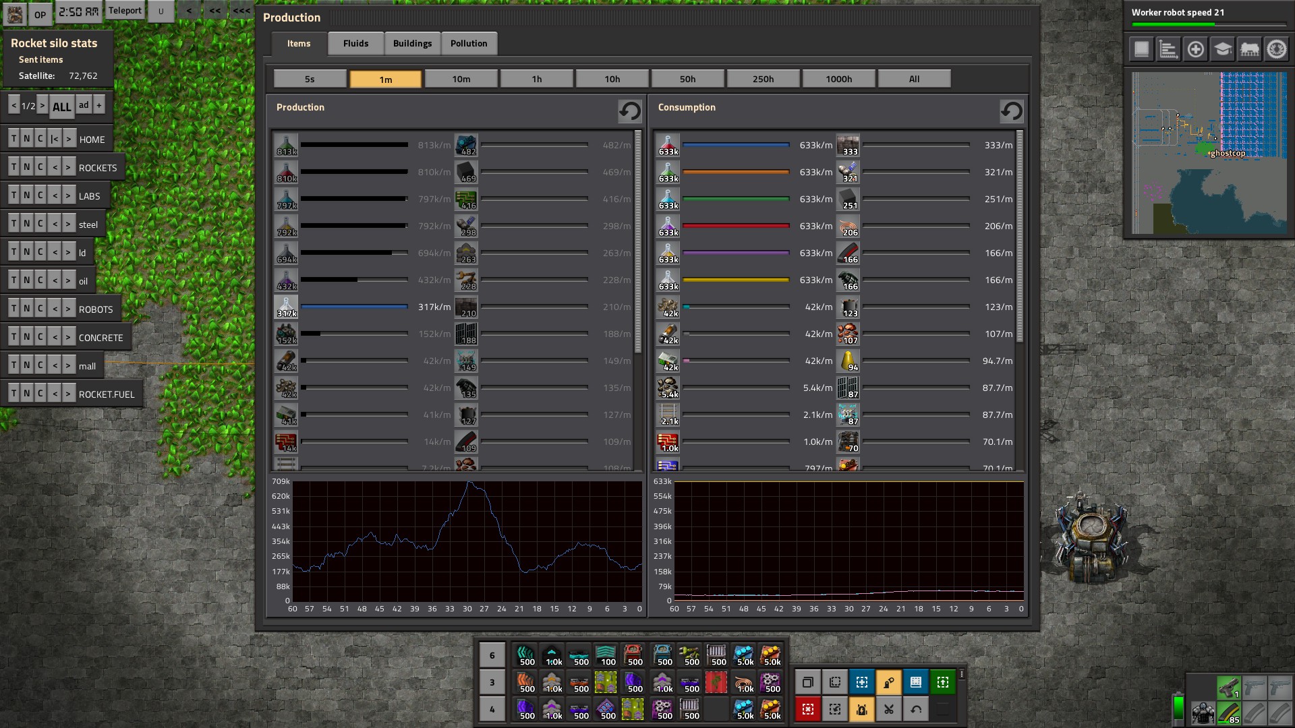Viewport: 1295px width, 728px height.
Task: Click the green upgrade planner shortcut
Action: tap(942, 682)
